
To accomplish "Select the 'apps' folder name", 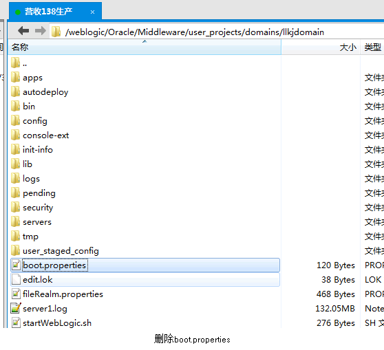I will (x=32, y=78).
